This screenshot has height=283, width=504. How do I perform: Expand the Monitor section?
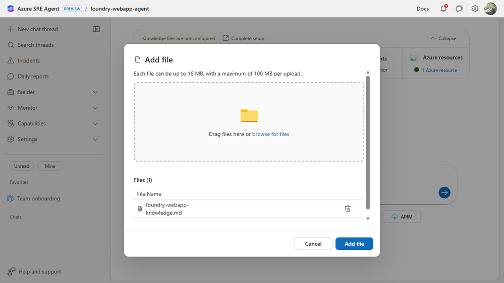pyautogui.click(x=95, y=108)
